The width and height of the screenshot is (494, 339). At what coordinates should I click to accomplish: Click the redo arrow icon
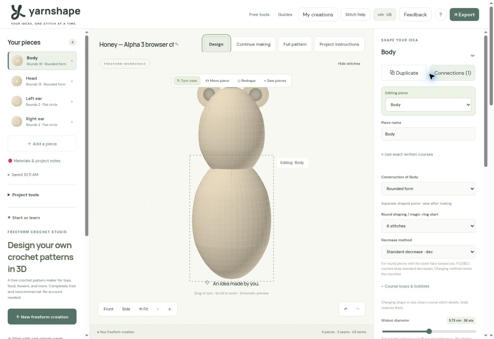pos(358,309)
